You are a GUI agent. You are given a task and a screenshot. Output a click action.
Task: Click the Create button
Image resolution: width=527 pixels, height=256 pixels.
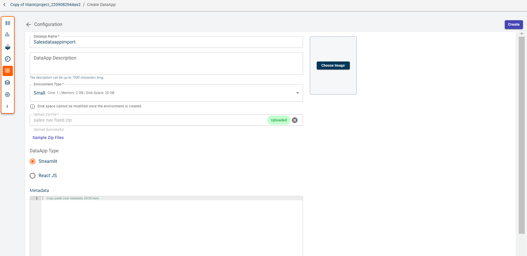(514, 24)
